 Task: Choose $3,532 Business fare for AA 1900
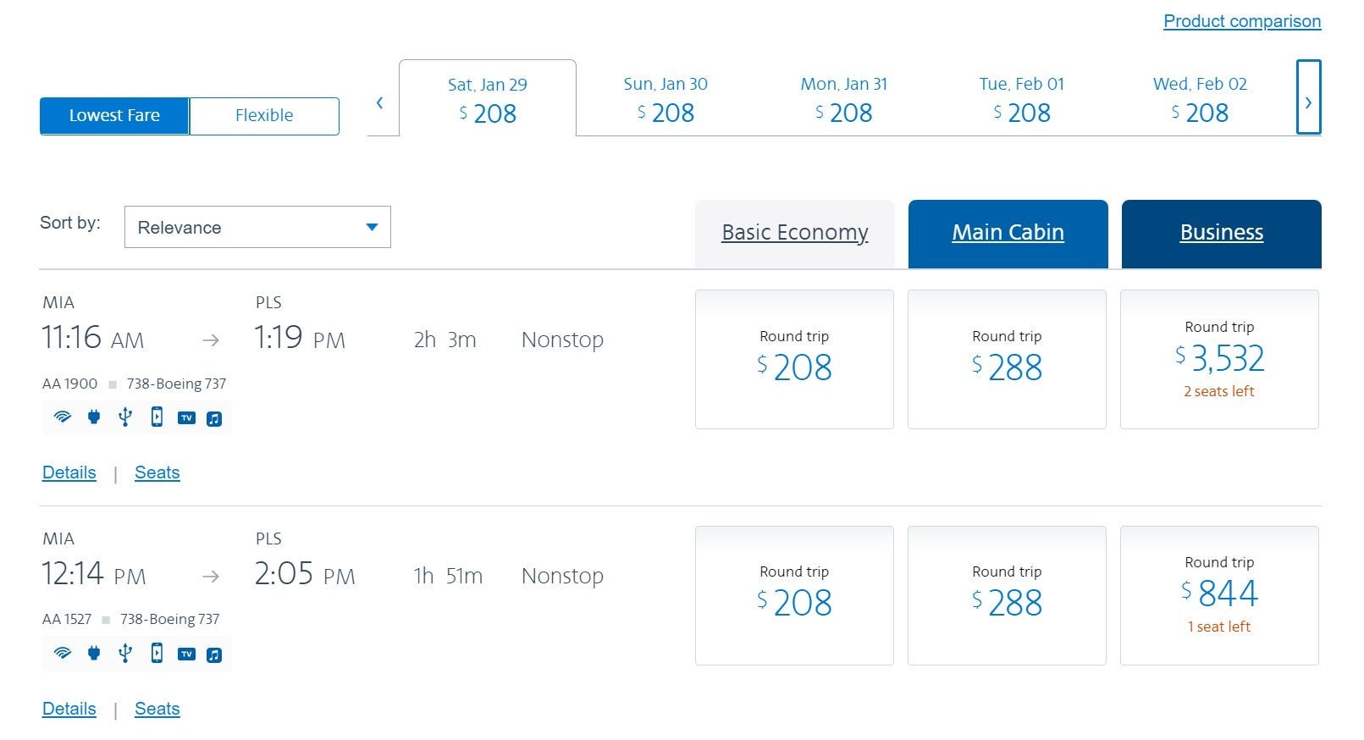tap(1219, 359)
